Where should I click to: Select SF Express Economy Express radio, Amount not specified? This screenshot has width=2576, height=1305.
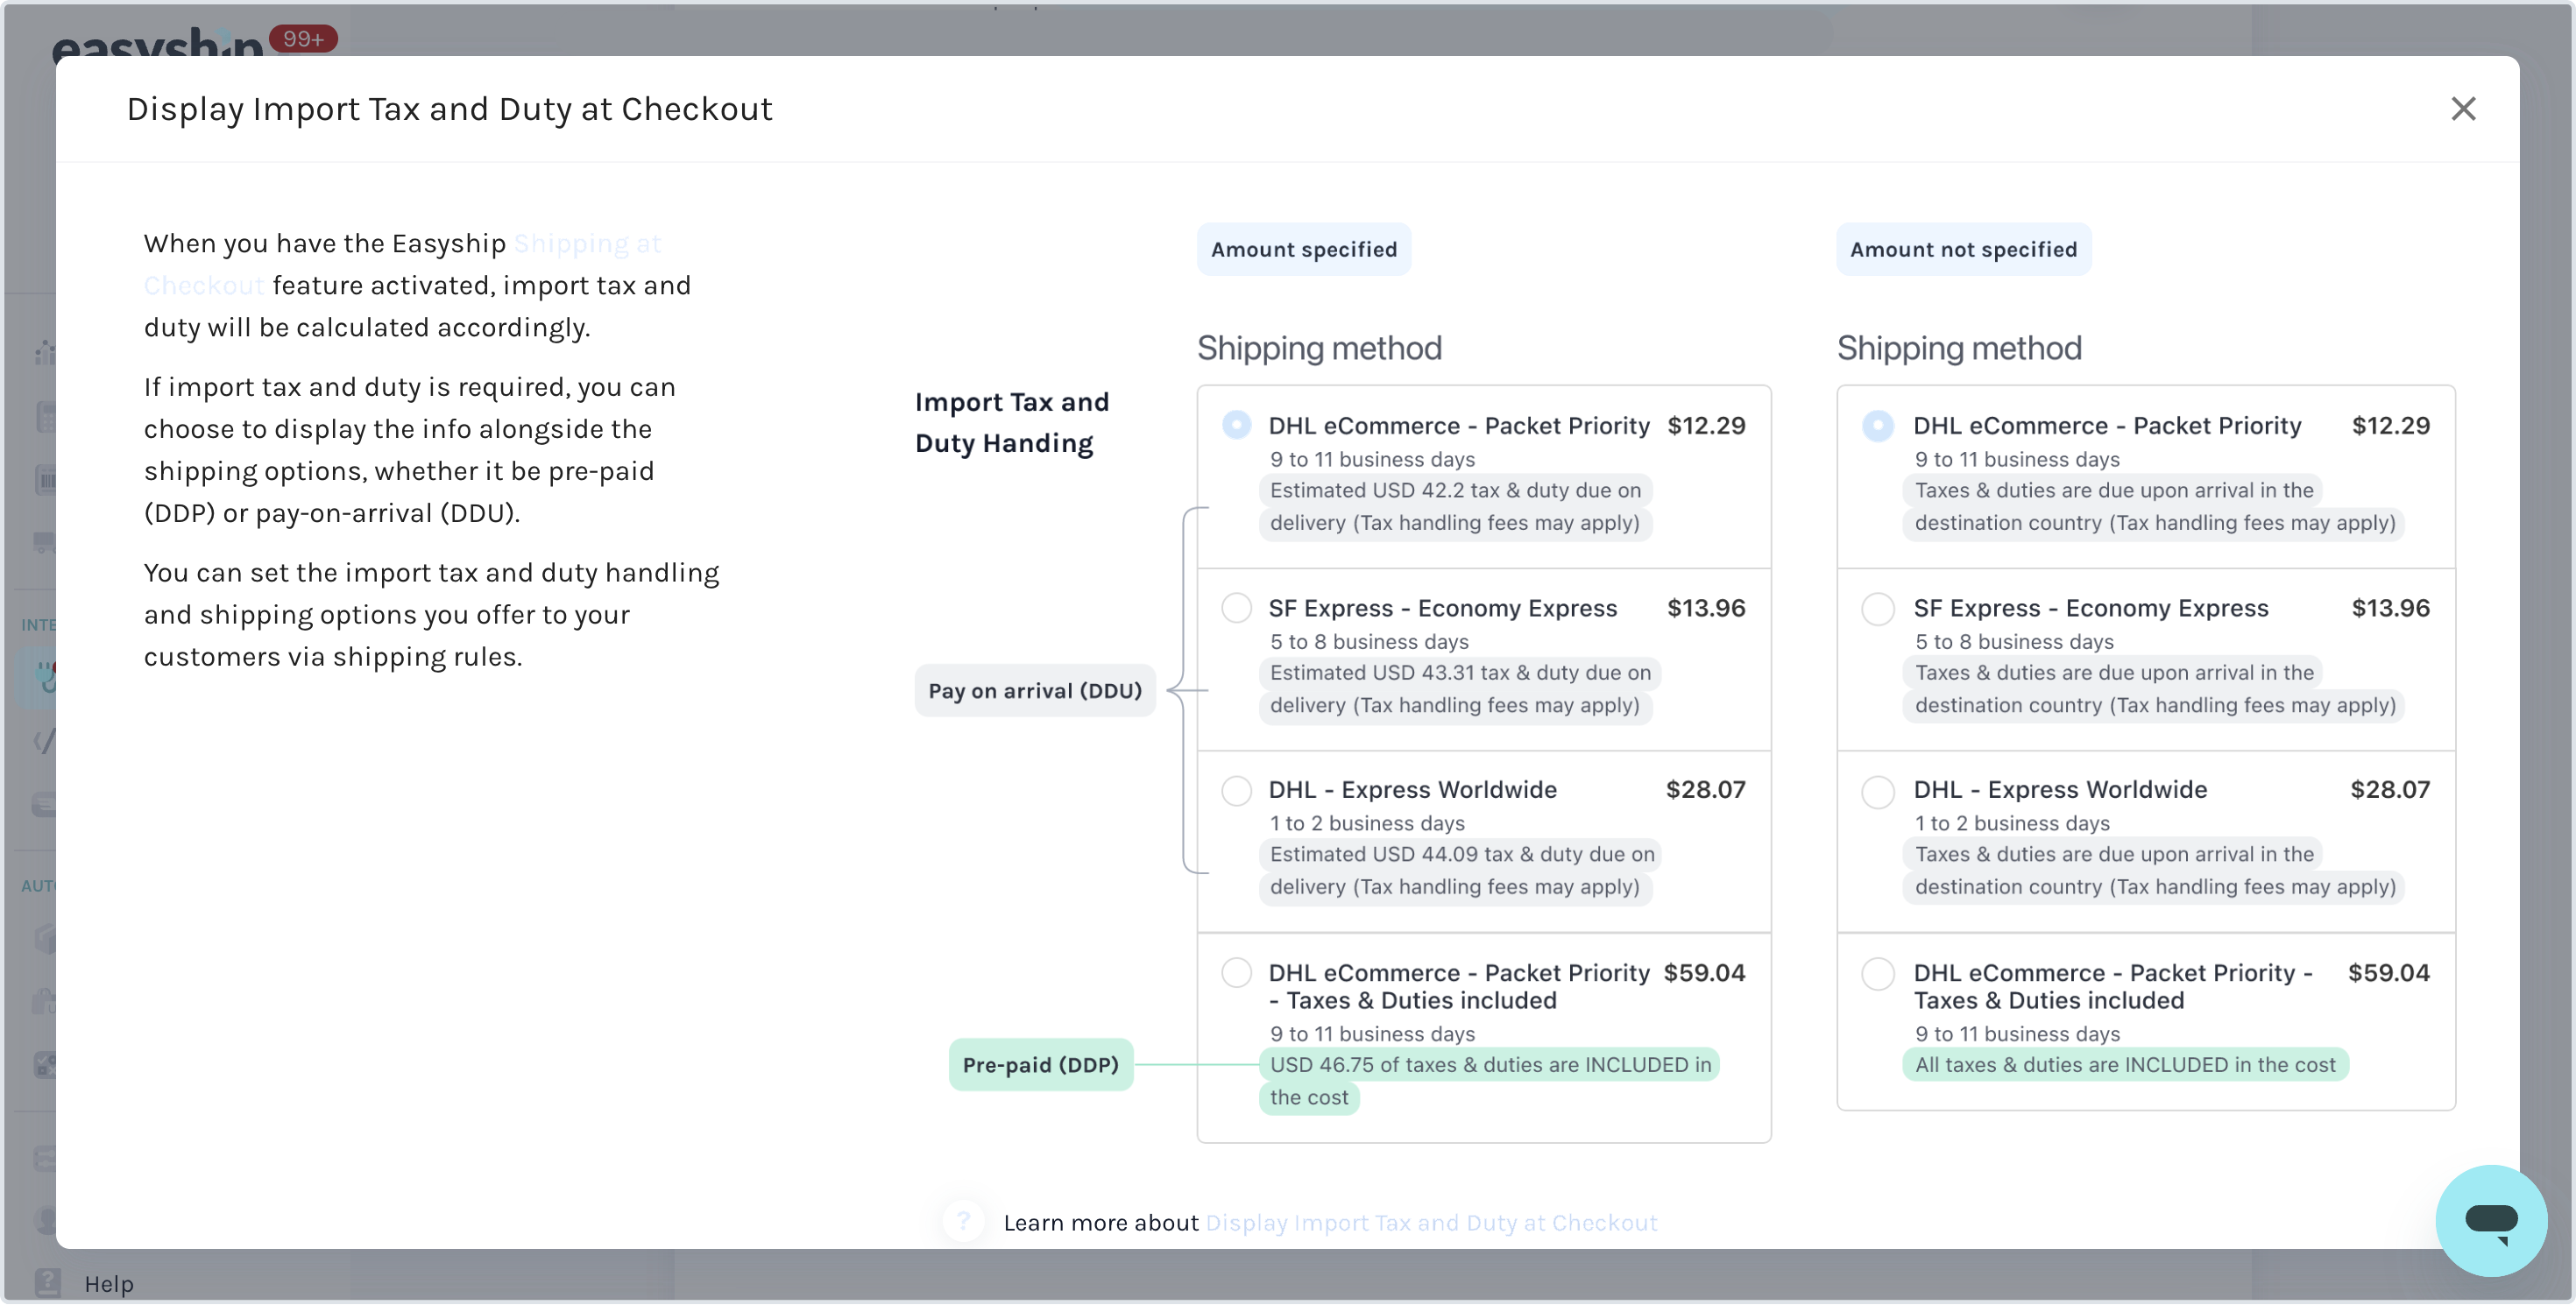(1877, 608)
